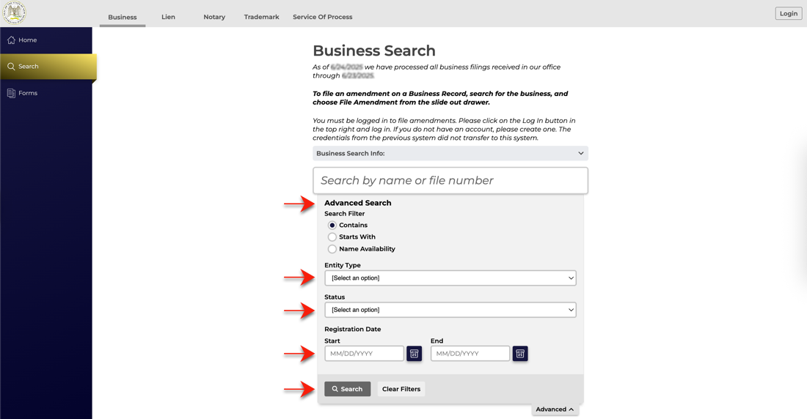Click the Search button with magnifier
Image resolution: width=807 pixels, height=419 pixels.
coord(348,389)
